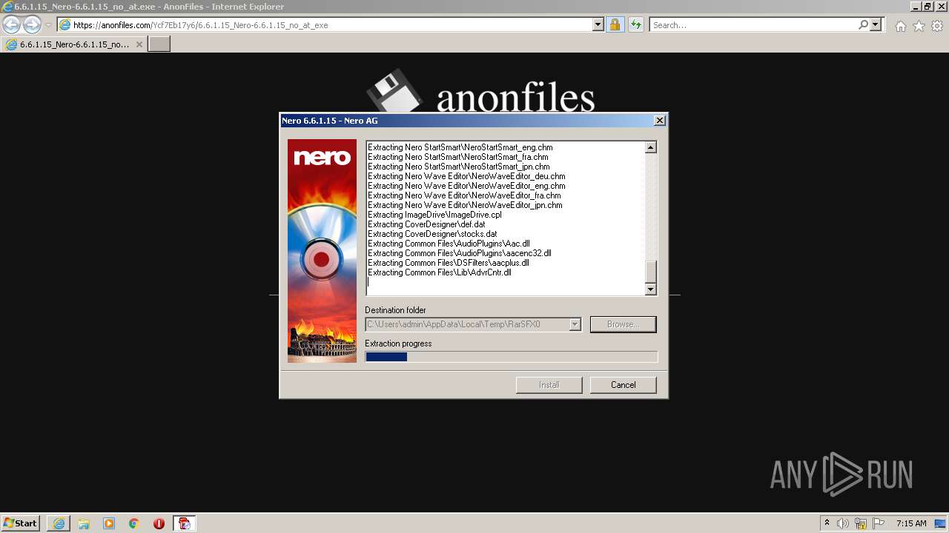Restore the Internet Explorer window size
Image resolution: width=949 pixels, height=533 pixels.
[927, 6]
